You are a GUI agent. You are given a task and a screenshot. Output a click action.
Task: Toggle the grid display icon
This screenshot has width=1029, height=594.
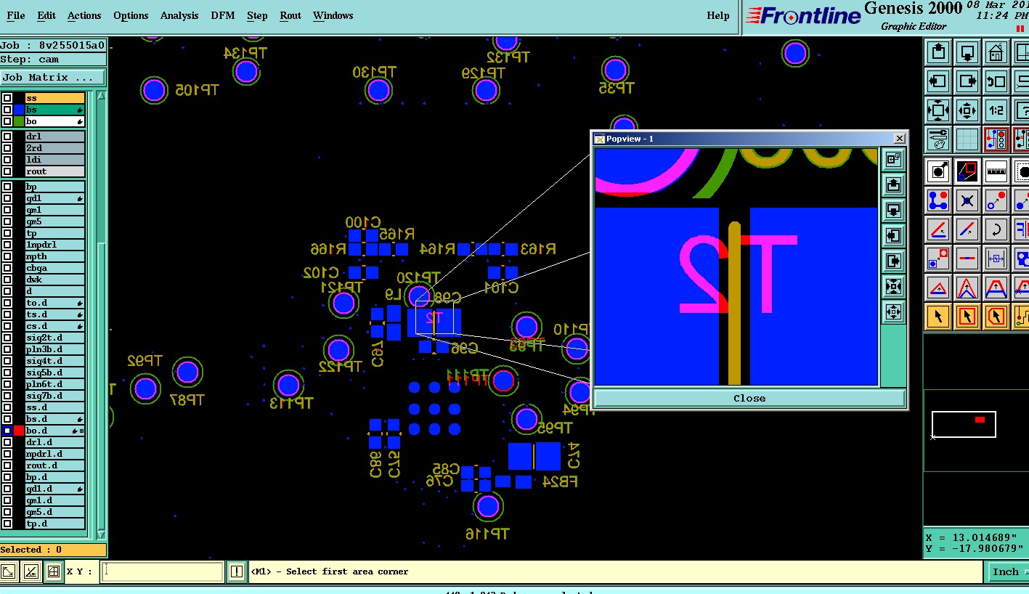[x=967, y=139]
